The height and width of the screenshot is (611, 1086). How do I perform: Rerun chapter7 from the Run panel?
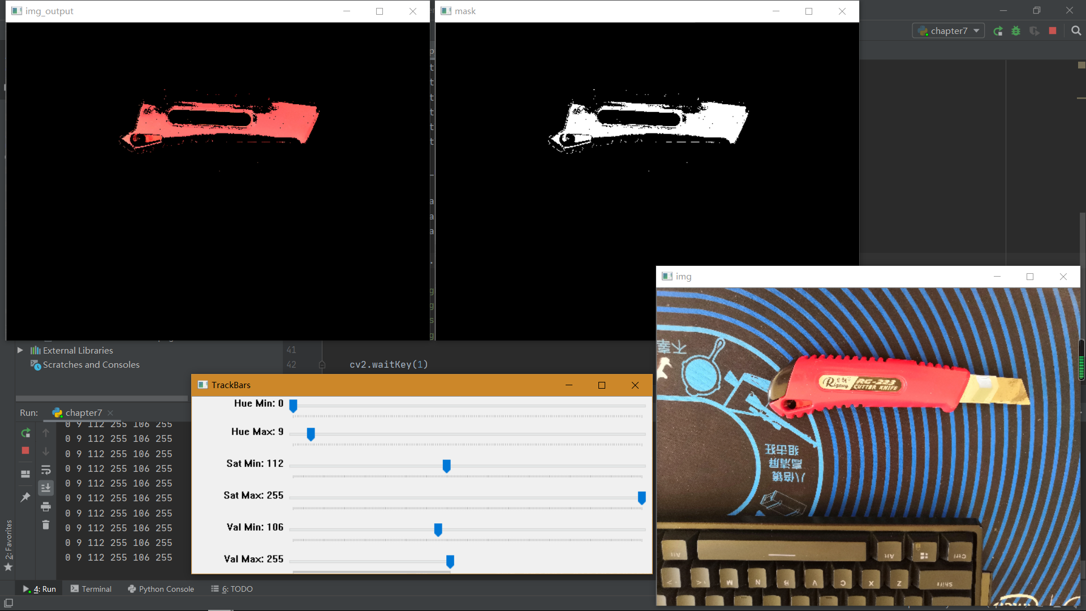tap(25, 433)
